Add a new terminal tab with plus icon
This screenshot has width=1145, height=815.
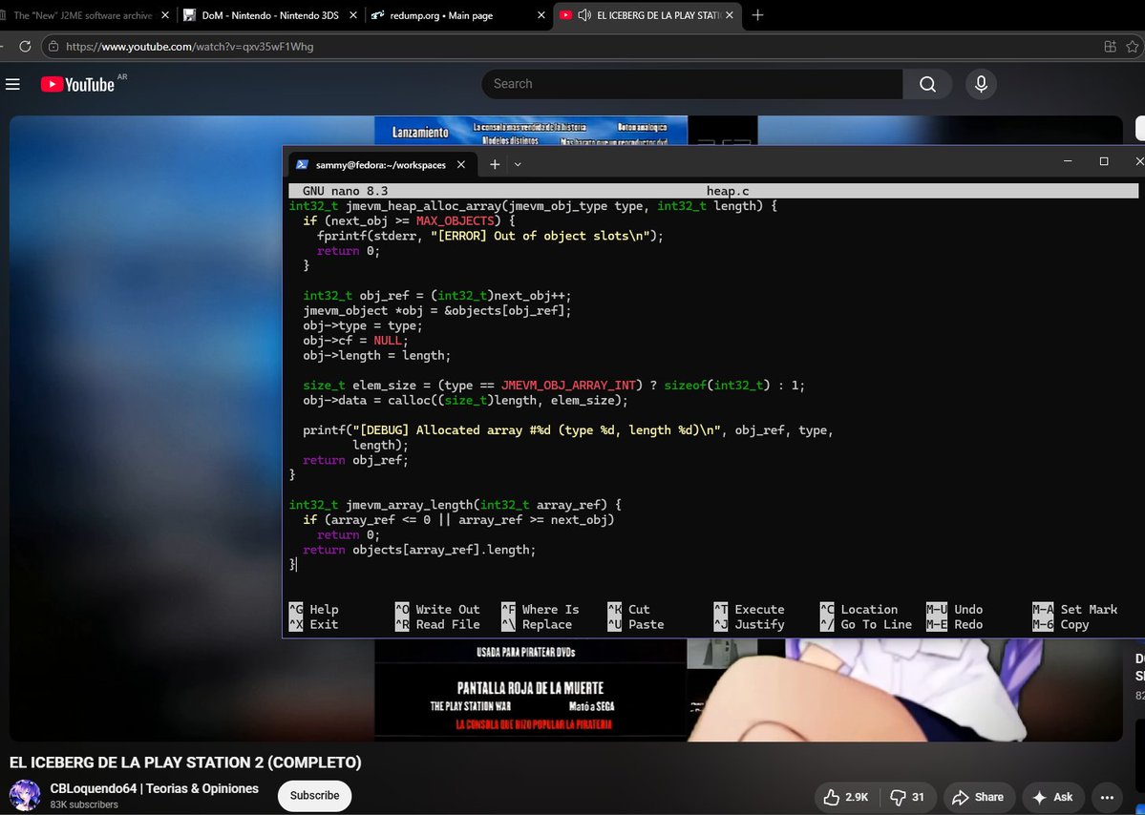click(495, 165)
